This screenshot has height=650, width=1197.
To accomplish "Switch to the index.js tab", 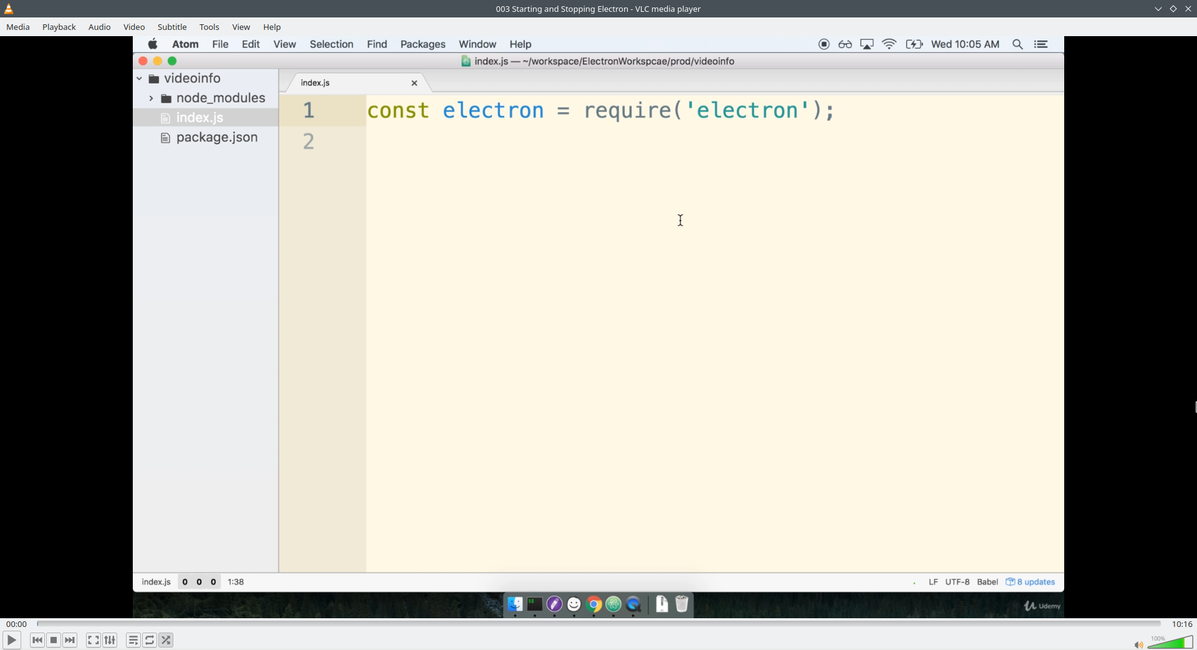I will (x=316, y=82).
